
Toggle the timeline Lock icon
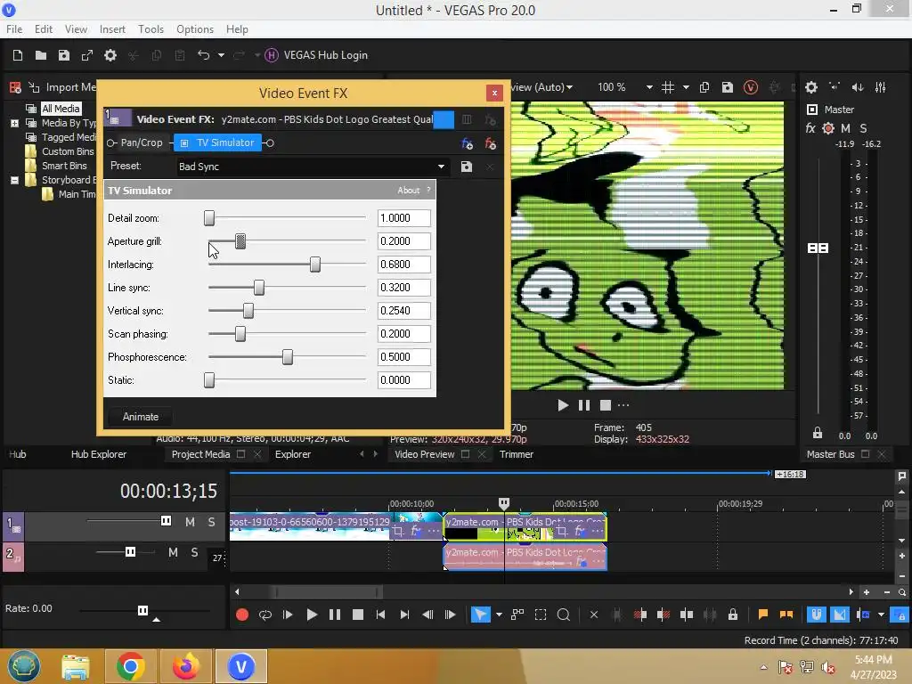733,615
